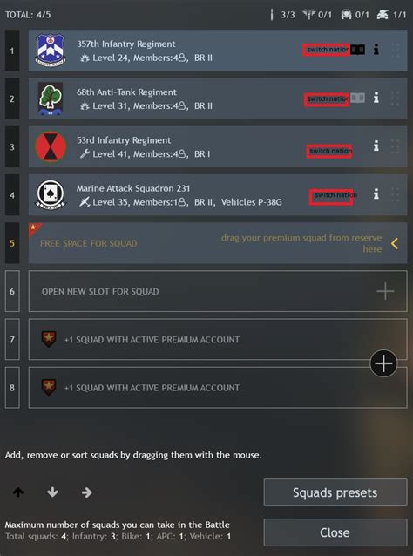Show info for 53rd Infantry Regiment
Screen dimensions: 413x556
point(376,146)
